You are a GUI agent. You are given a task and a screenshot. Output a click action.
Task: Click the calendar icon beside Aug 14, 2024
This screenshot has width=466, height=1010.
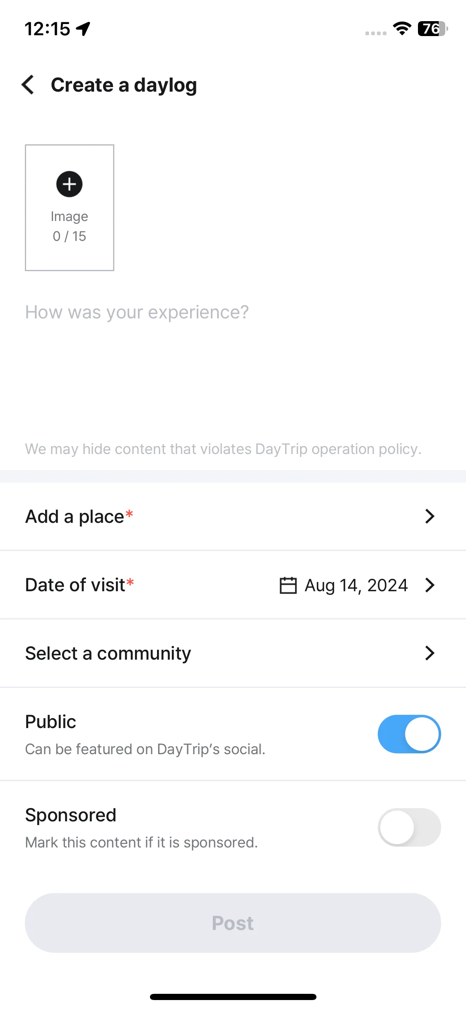(288, 585)
